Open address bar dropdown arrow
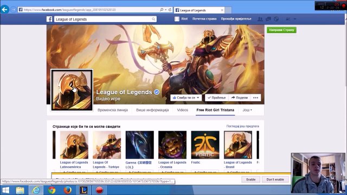 [x=165, y=10]
